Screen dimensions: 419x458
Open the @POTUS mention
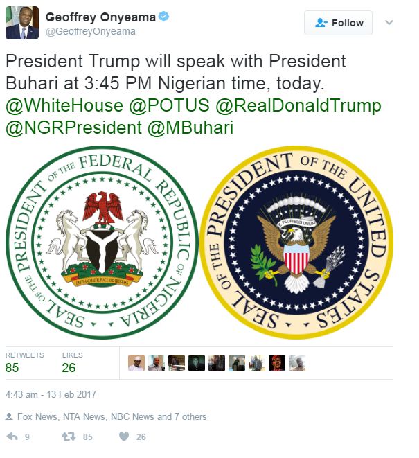(x=170, y=105)
